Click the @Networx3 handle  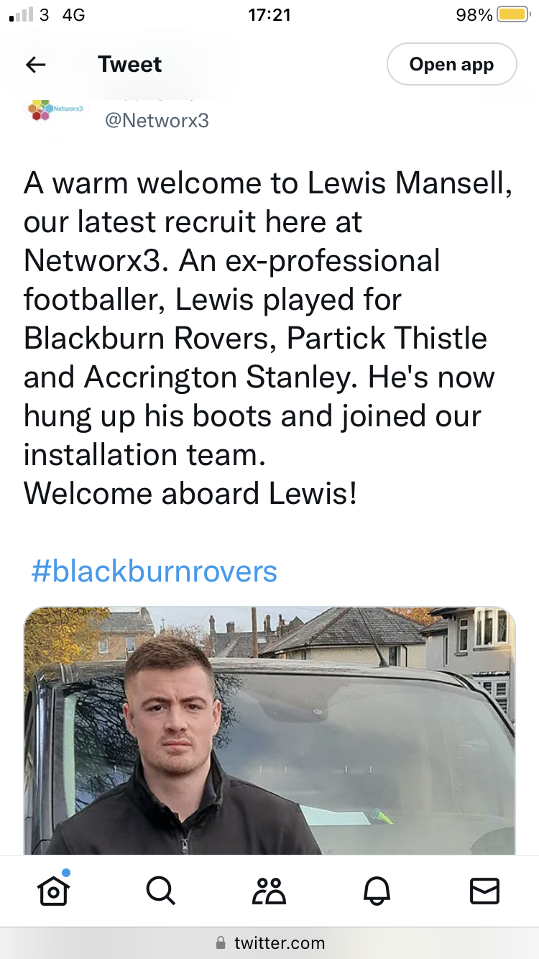(157, 120)
